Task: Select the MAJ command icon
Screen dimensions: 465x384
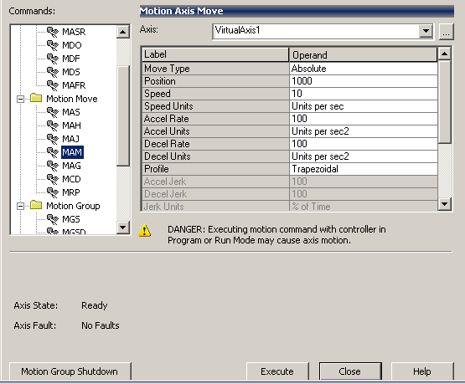Action: [53, 139]
